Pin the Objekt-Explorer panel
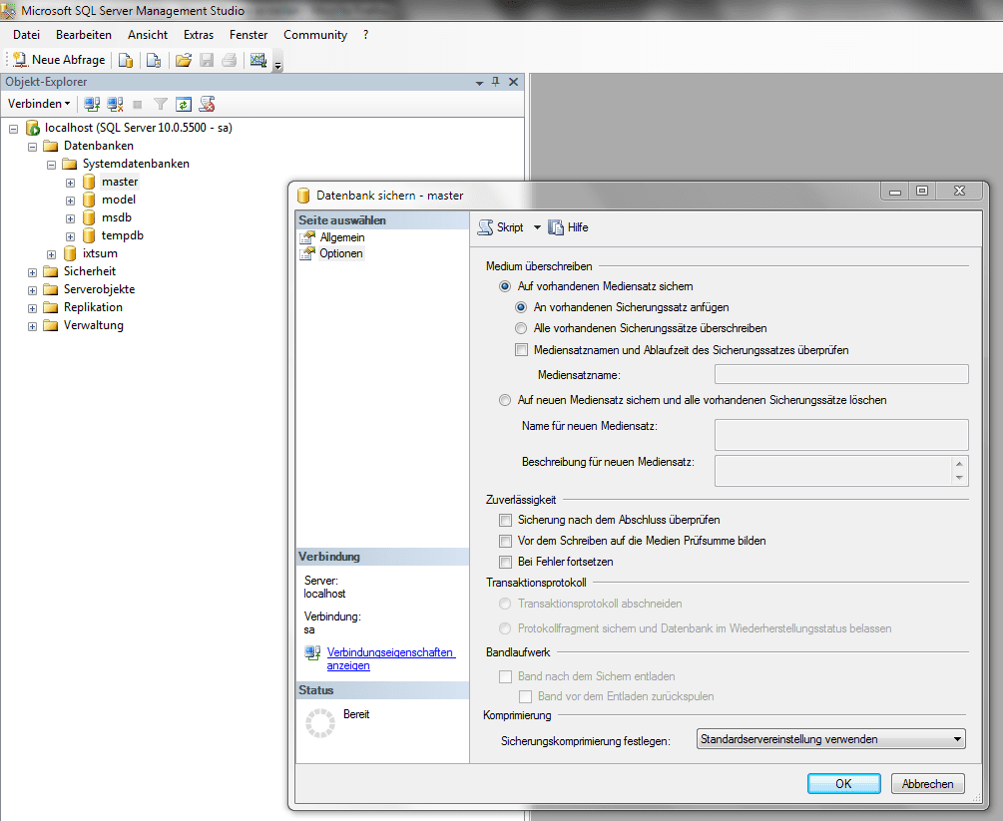 pos(496,82)
